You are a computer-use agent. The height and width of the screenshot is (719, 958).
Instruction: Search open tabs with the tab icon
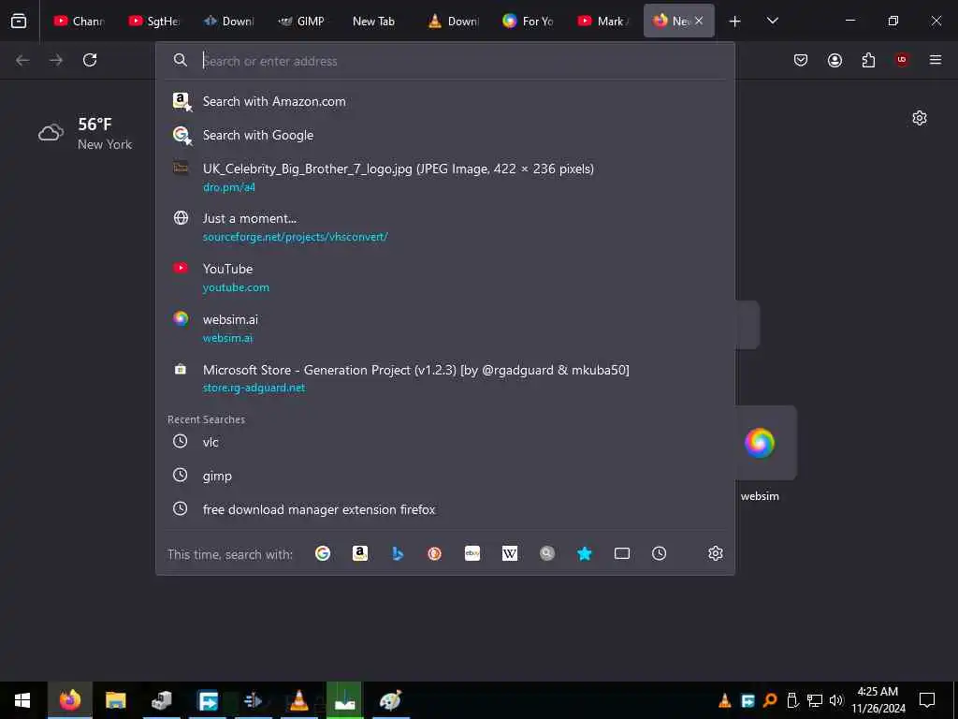[622, 553]
